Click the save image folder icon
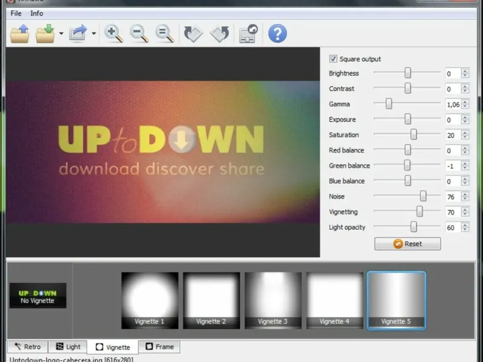The height and width of the screenshot is (362, 483). pyautogui.click(x=45, y=34)
